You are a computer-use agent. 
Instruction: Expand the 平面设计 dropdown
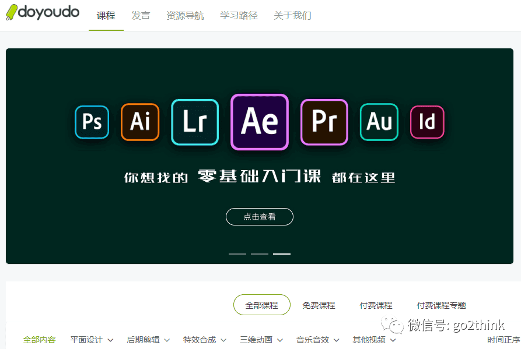click(92, 340)
